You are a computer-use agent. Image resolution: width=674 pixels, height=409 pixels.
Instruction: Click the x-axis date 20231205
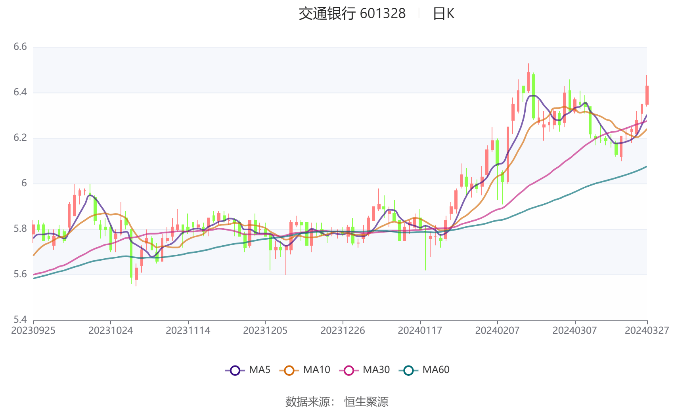tap(265, 330)
